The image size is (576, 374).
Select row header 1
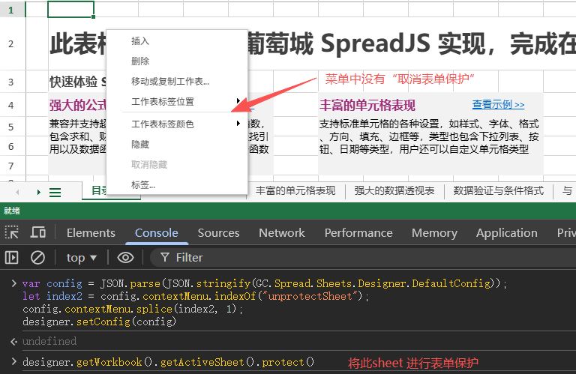click(11, 10)
